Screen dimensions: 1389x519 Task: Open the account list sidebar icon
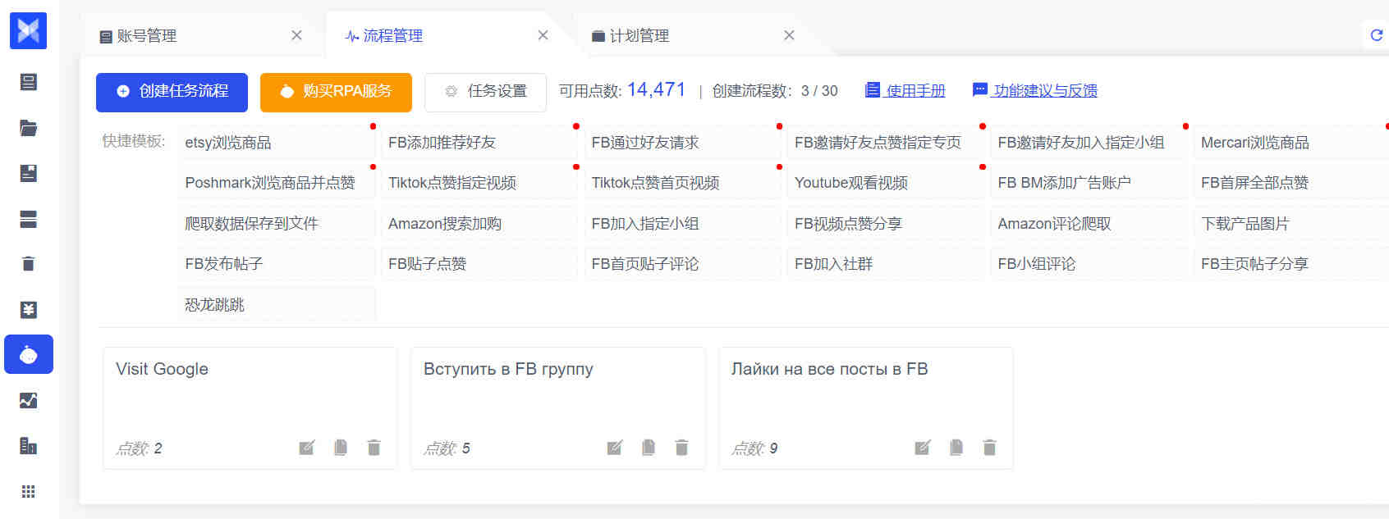click(x=28, y=82)
